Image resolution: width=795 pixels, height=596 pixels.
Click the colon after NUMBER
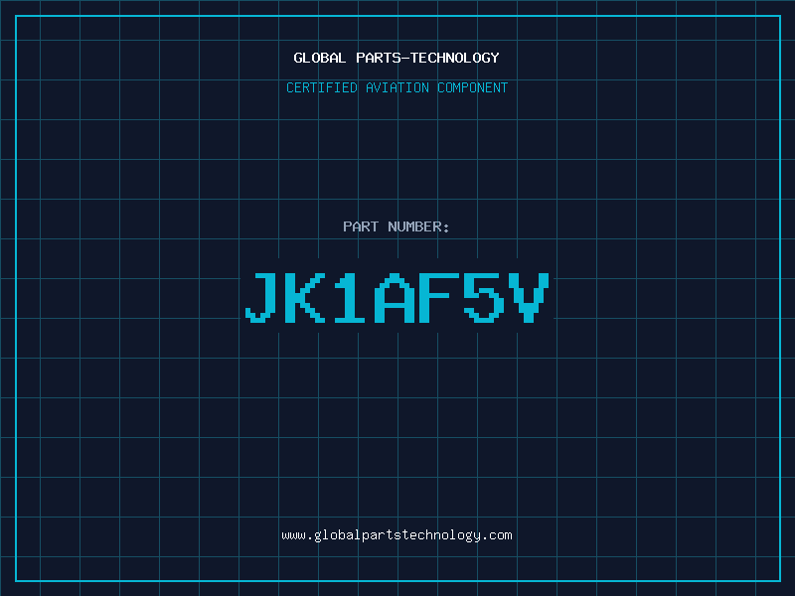click(x=446, y=227)
